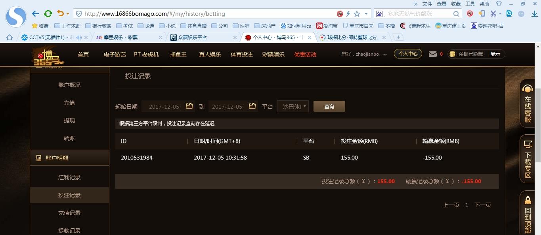Screen dimensions: 541x235
Task: Click inside the URL address bar
Action: point(198,13)
